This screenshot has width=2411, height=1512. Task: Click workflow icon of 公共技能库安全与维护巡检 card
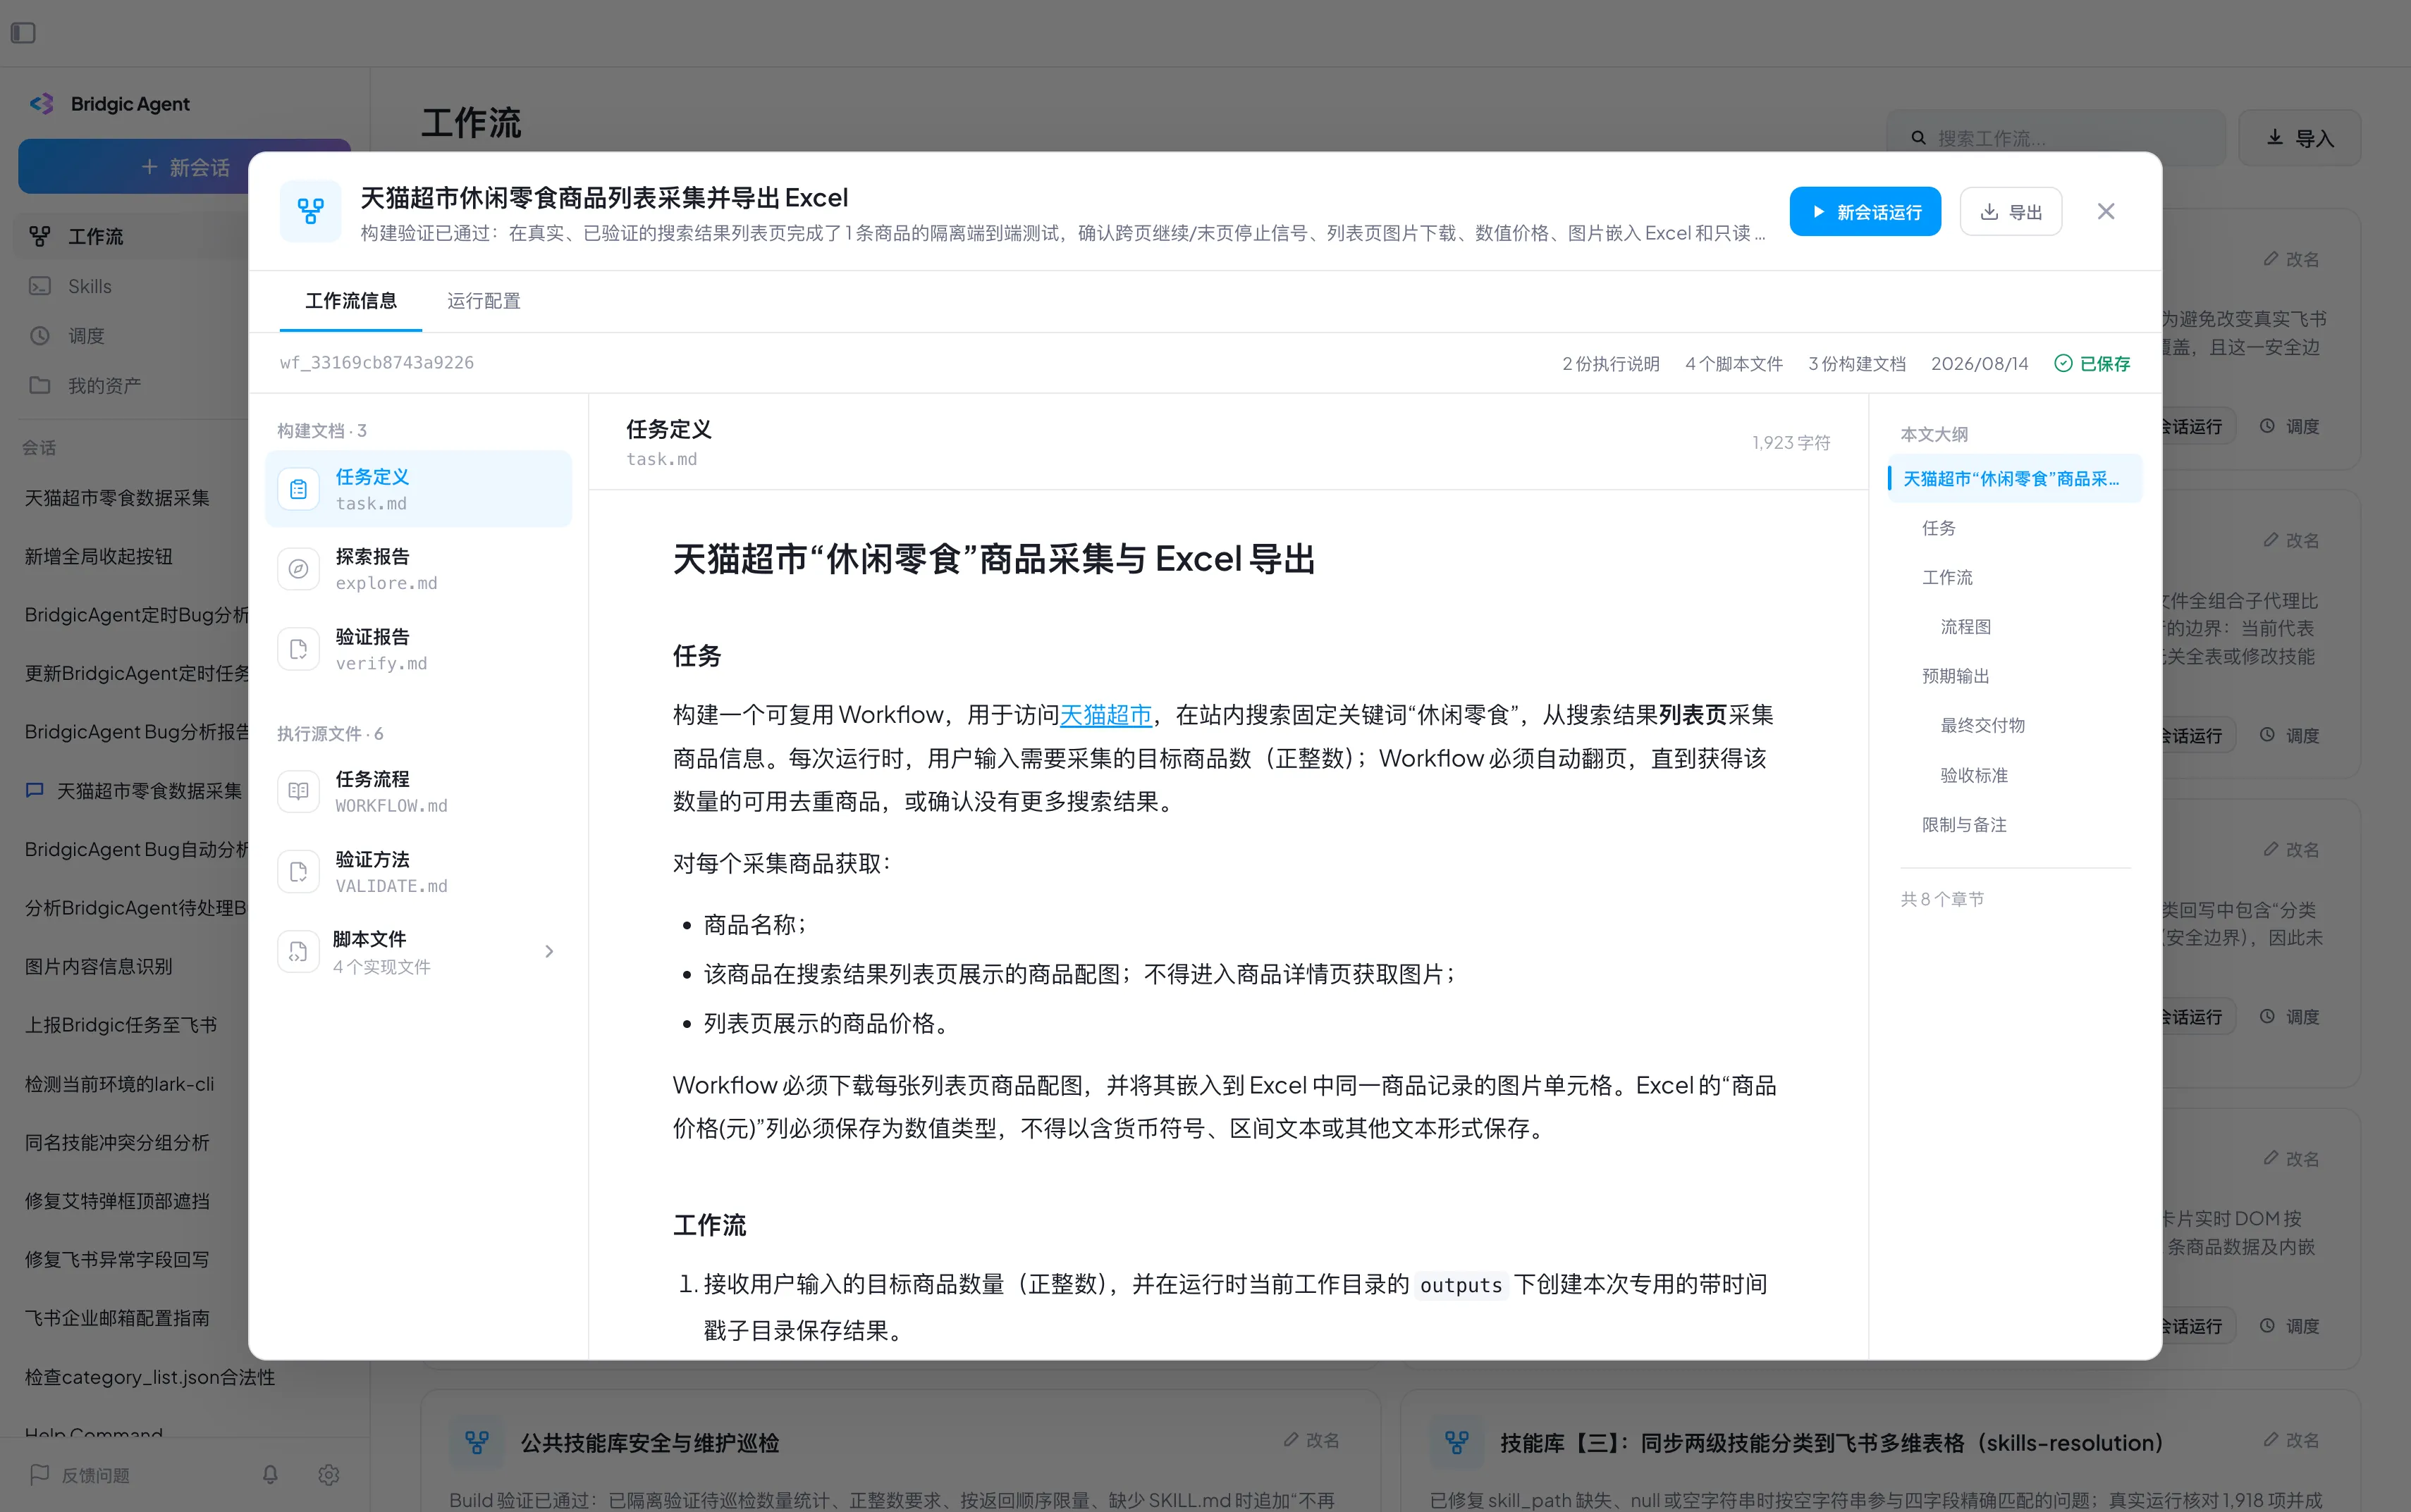pos(477,1442)
